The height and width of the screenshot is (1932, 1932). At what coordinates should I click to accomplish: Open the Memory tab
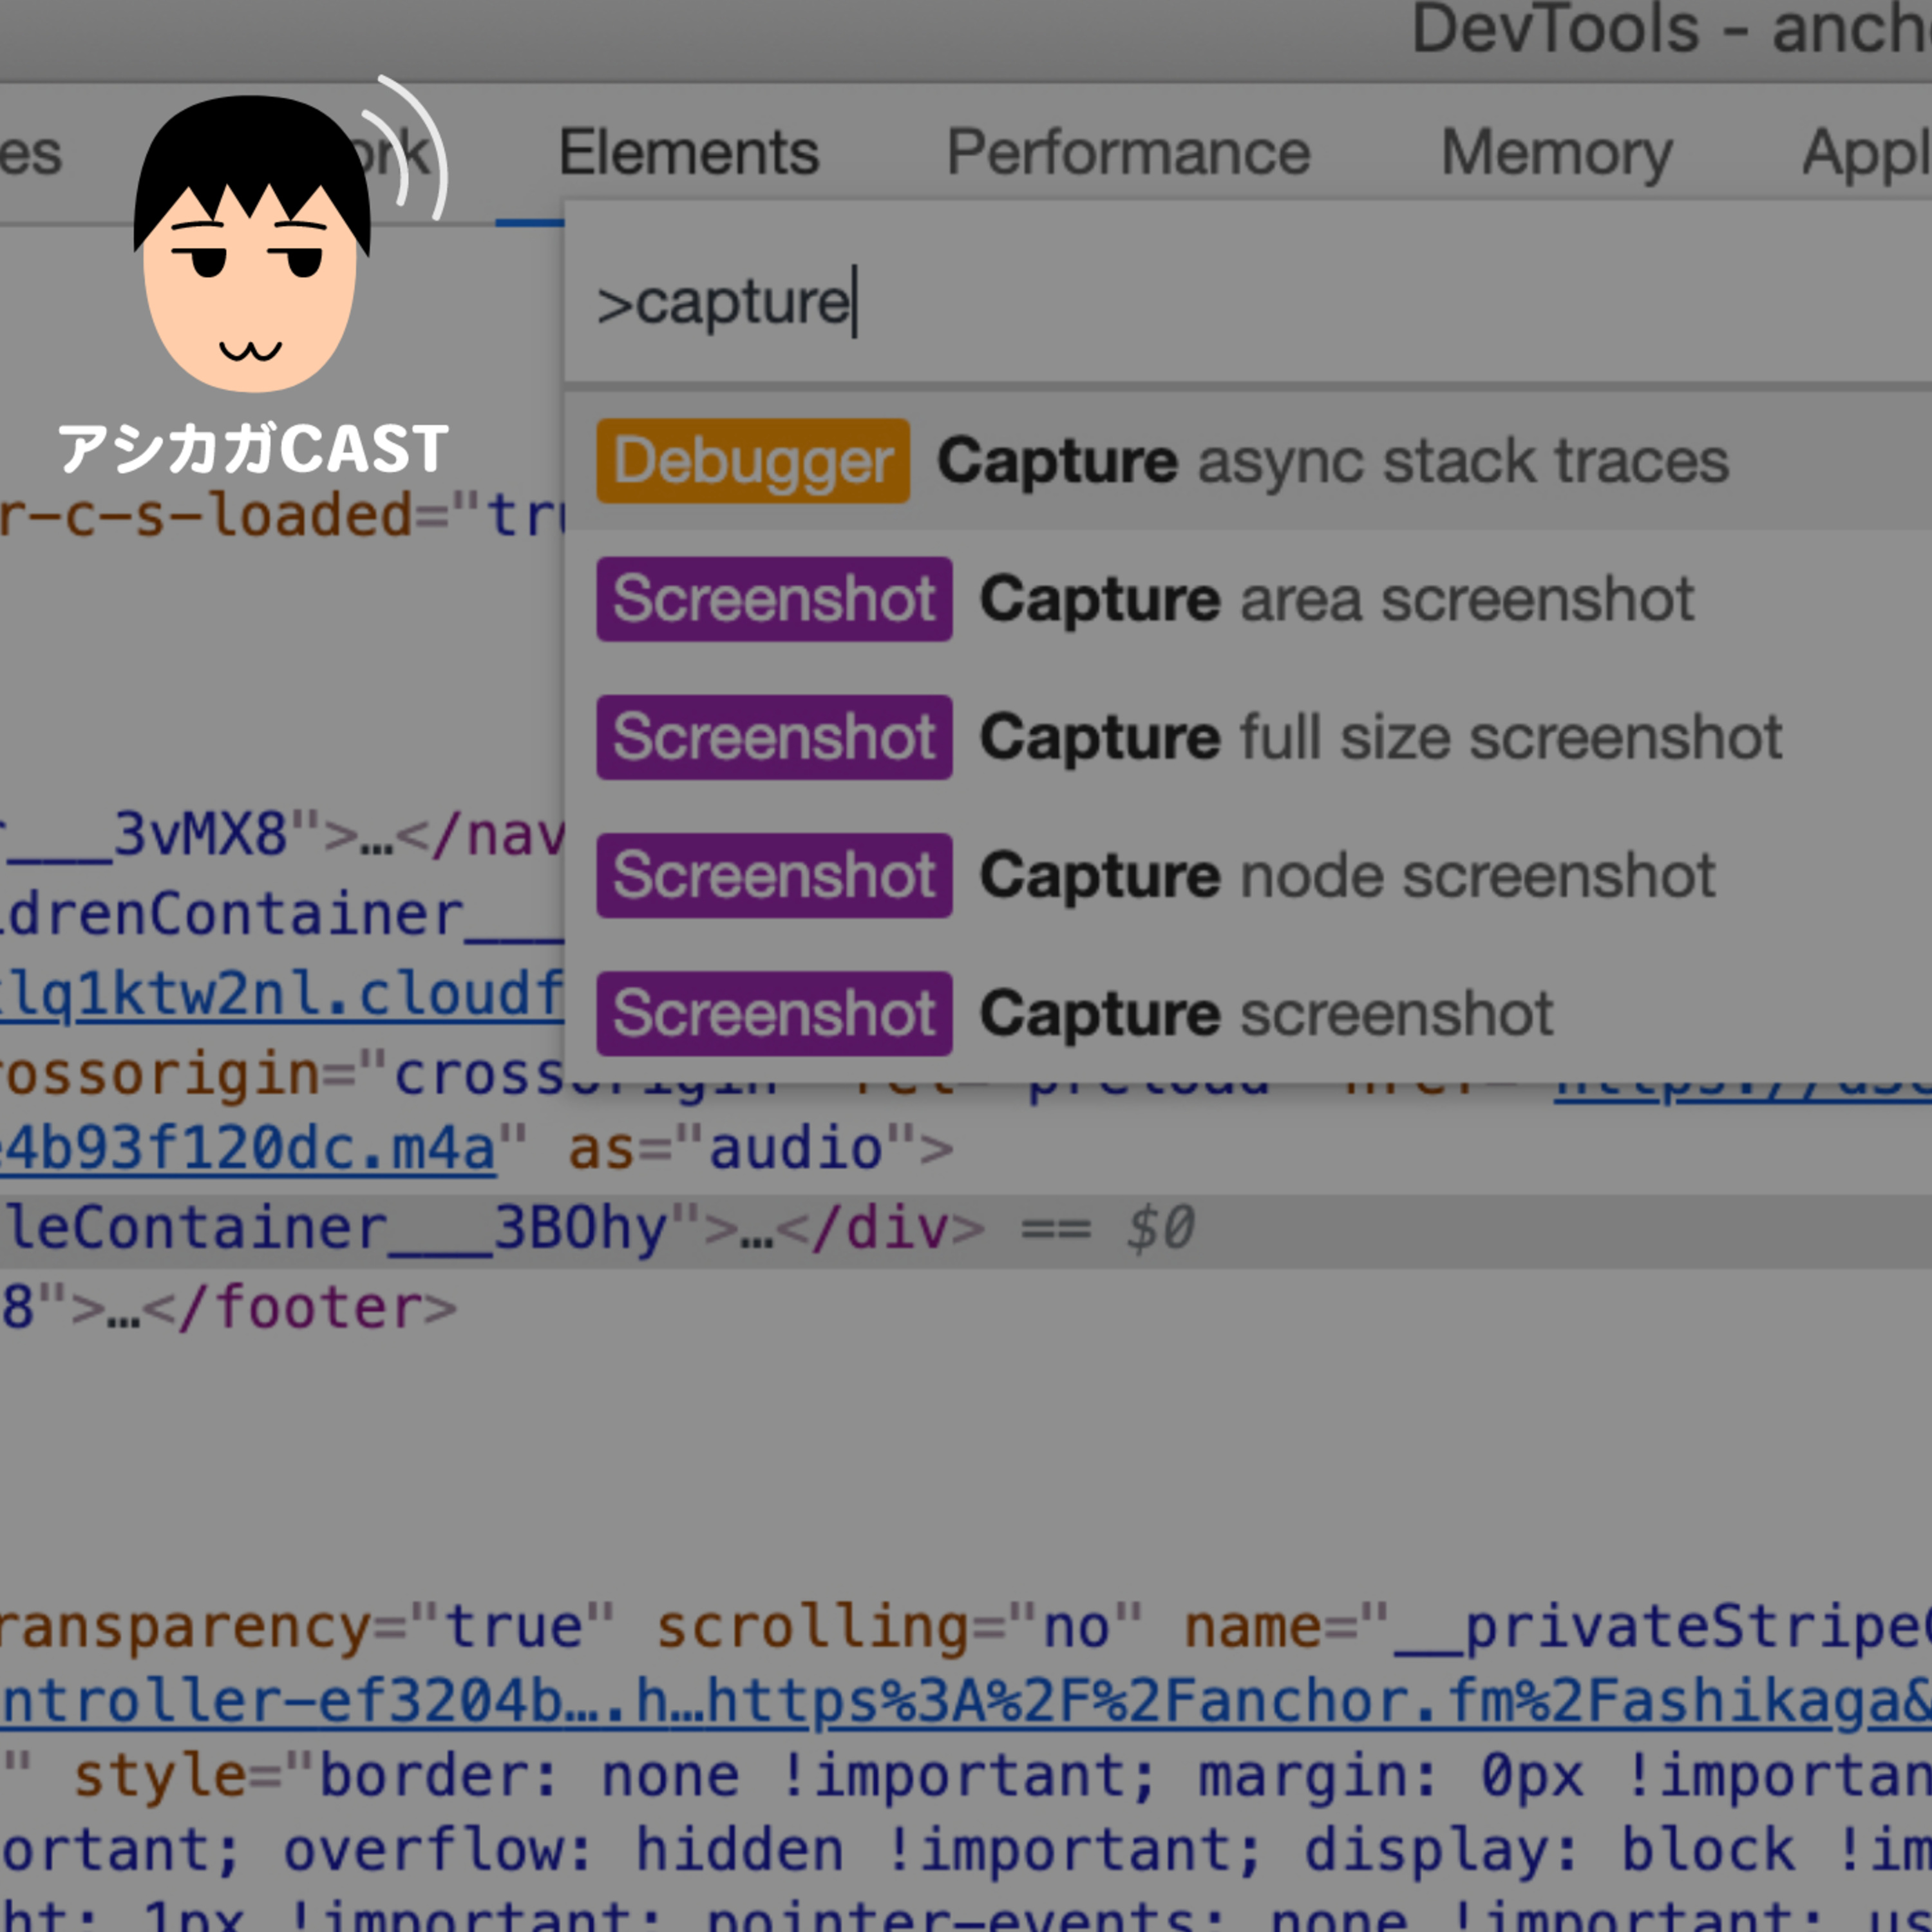pos(1555,152)
